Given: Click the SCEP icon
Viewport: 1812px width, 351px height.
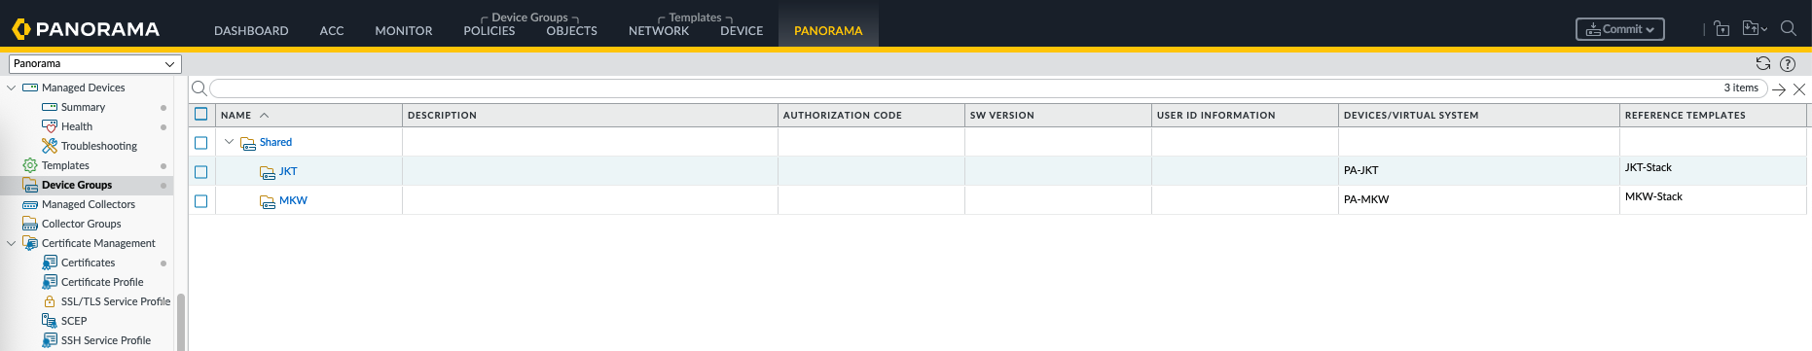Looking at the screenshot, I should click(50, 321).
